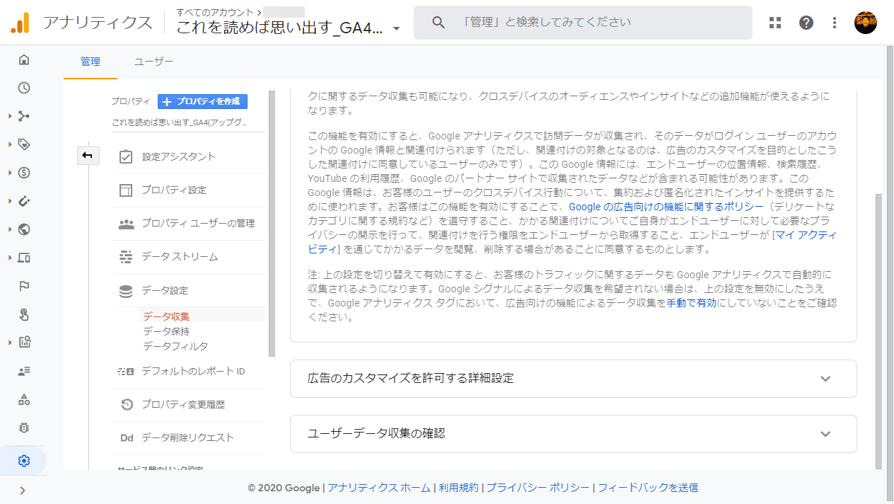
Task: Open the property selector dropdown arrow
Action: tap(396, 29)
